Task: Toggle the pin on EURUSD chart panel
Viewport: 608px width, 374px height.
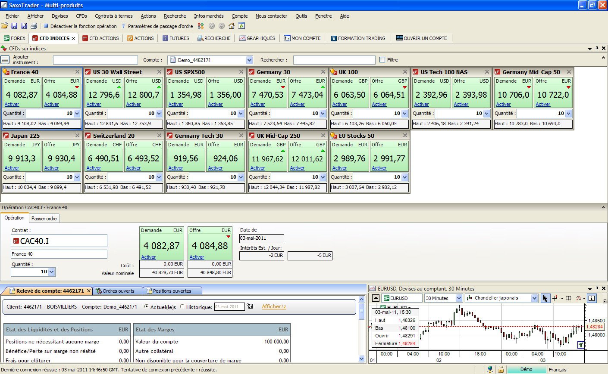Action: point(597,289)
